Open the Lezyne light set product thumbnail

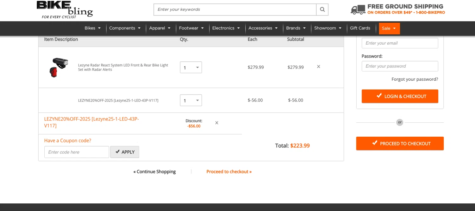(x=59, y=67)
